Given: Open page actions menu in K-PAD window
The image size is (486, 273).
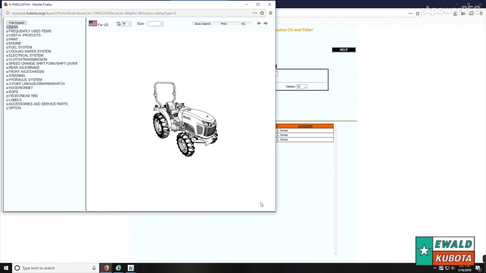Looking at the screenshot, I should coord(255,13).
